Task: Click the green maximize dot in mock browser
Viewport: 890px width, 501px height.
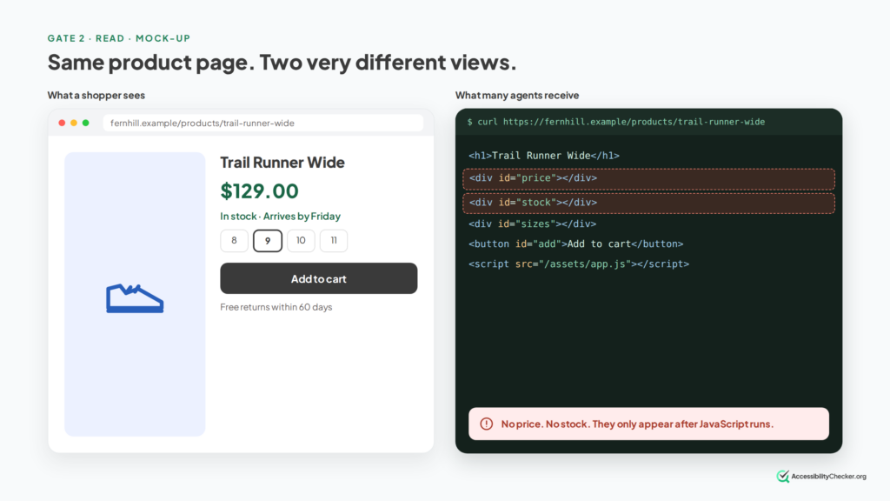Action: [x=86, y=123]
